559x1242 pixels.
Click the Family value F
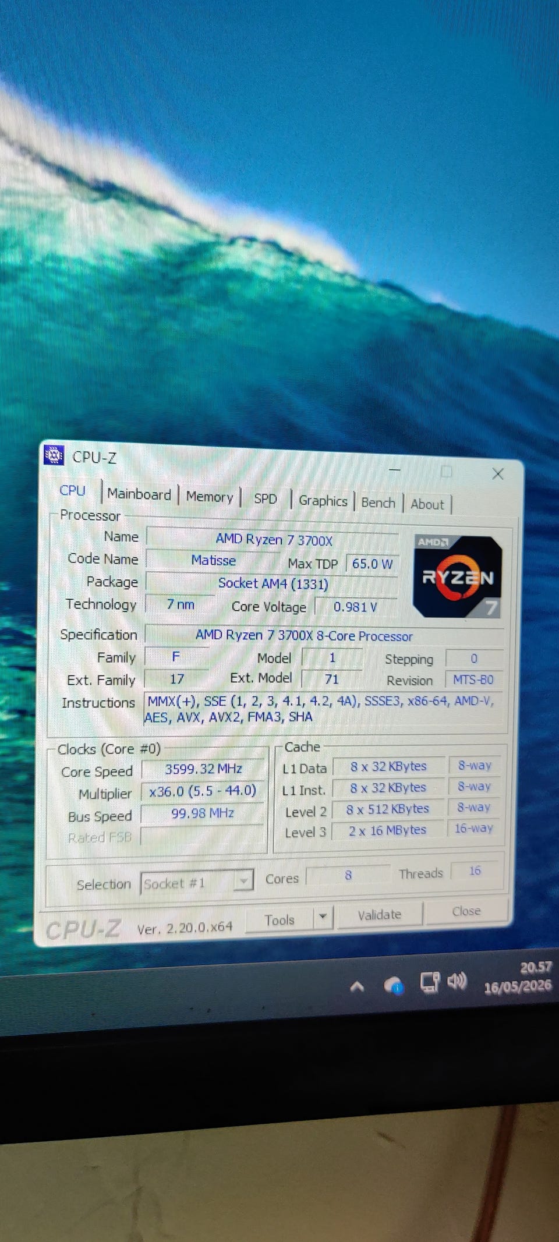click(176, 657)
